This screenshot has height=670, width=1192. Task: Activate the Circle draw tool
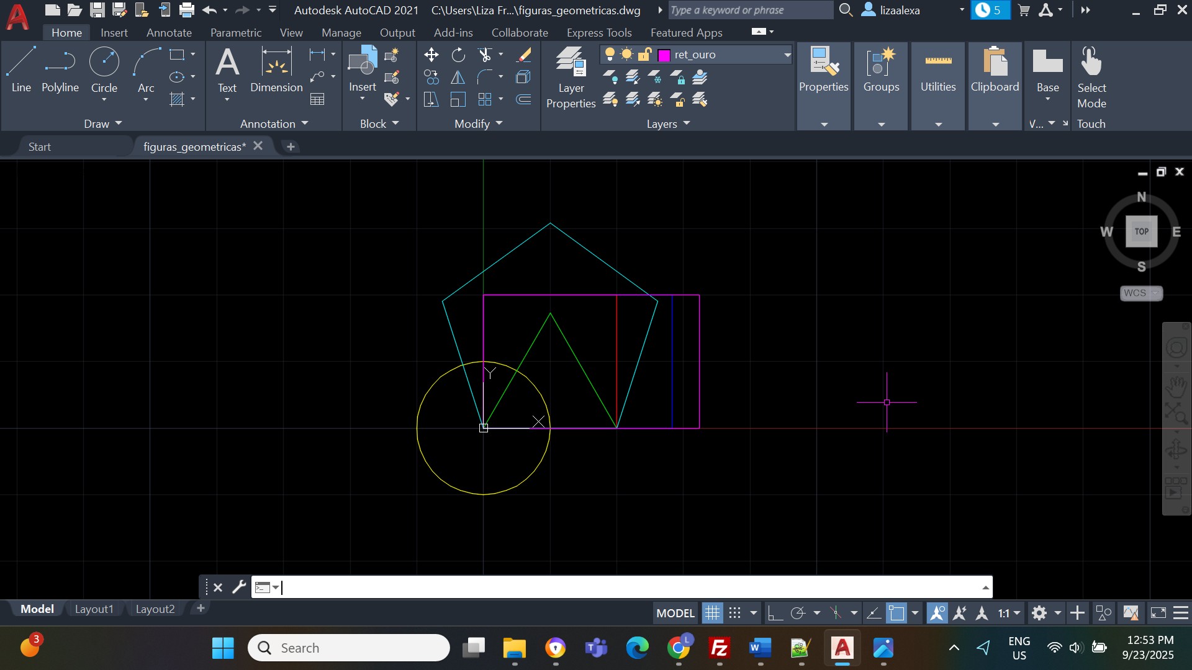(104, 63)
